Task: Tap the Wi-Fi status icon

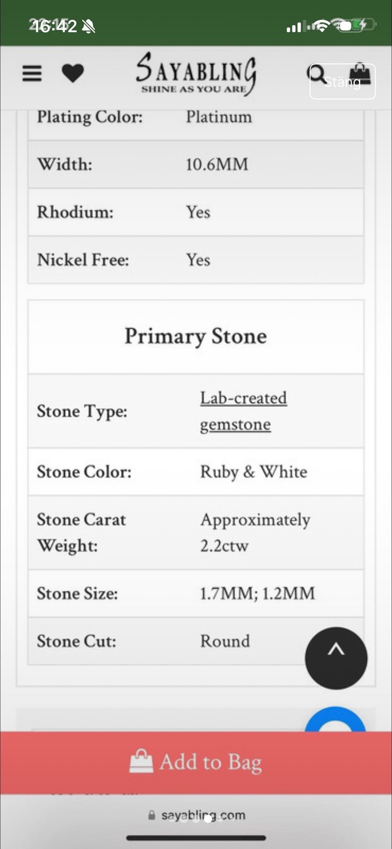Action: click(322, 27)
